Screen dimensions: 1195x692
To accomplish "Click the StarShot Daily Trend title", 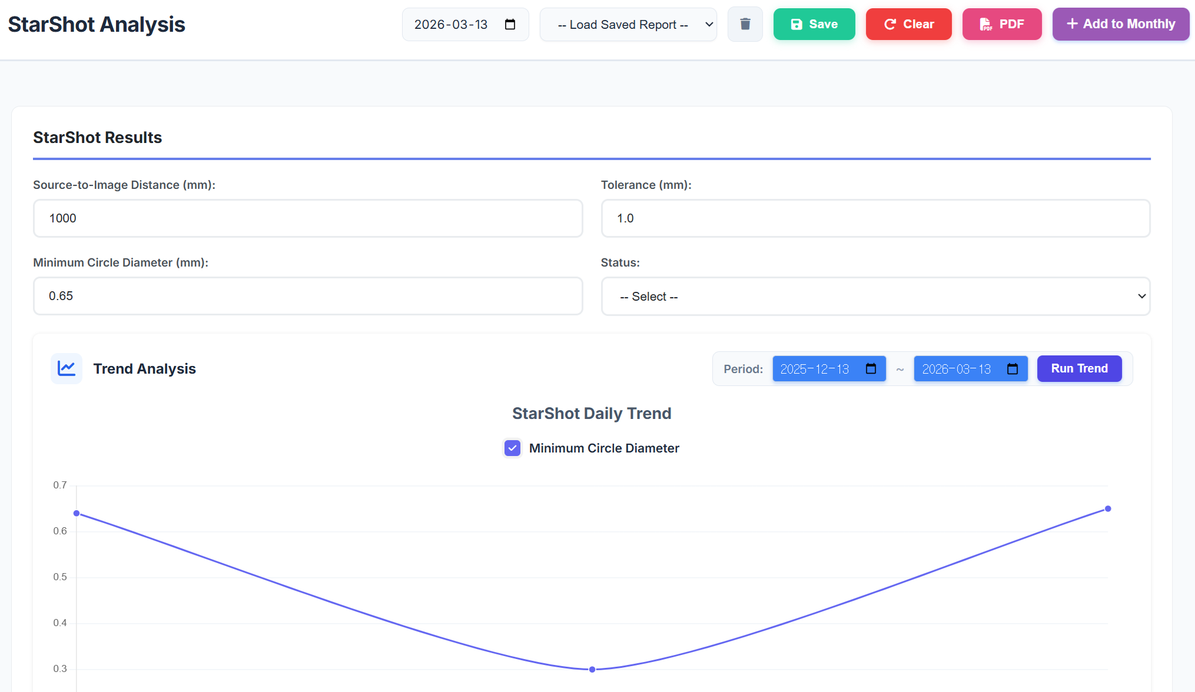I will (592, 414).
